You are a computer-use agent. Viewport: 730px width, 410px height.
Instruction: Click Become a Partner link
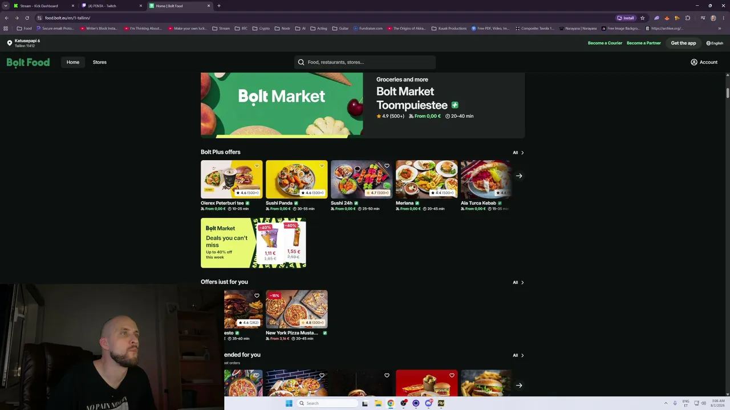pos(644,43)
